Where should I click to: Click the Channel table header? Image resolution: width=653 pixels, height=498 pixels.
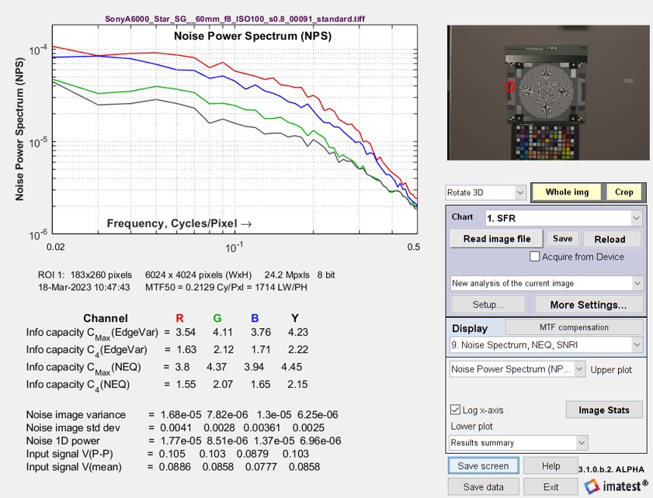click(106, 318)
